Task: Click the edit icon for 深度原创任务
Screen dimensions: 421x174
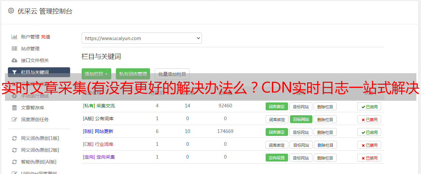Action: tap(14, 120)
